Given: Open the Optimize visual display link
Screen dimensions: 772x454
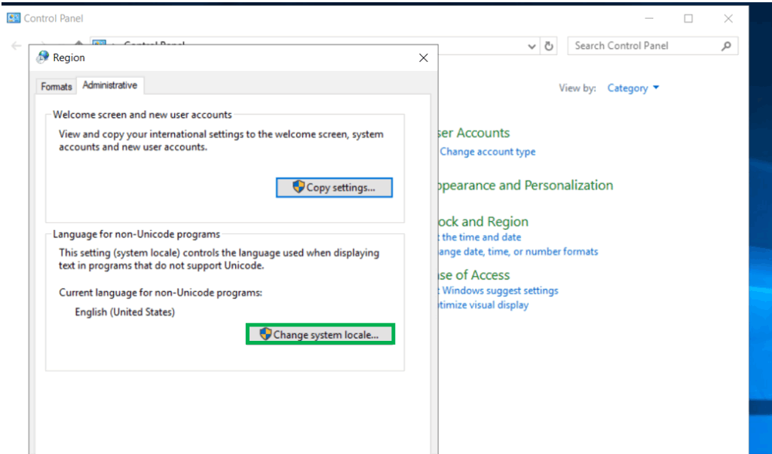Looking at the screenshot, I should point(482,305).
